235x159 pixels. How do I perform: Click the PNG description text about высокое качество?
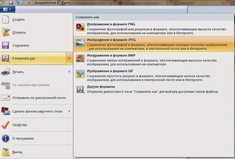[x=157, y=31]
